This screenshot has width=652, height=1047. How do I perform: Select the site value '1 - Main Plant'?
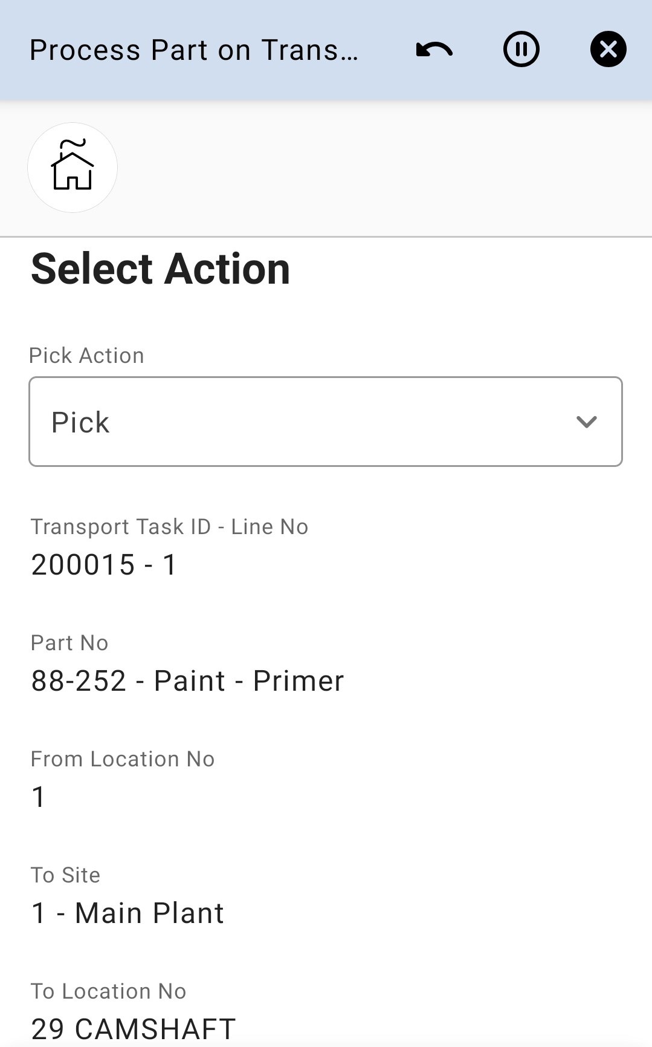pos(127,913)
